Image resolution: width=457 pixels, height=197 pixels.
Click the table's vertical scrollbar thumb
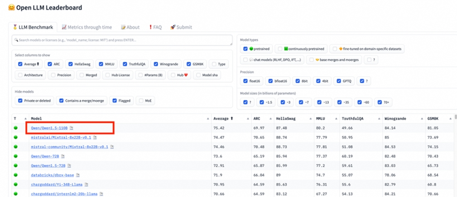click(456, 117)
